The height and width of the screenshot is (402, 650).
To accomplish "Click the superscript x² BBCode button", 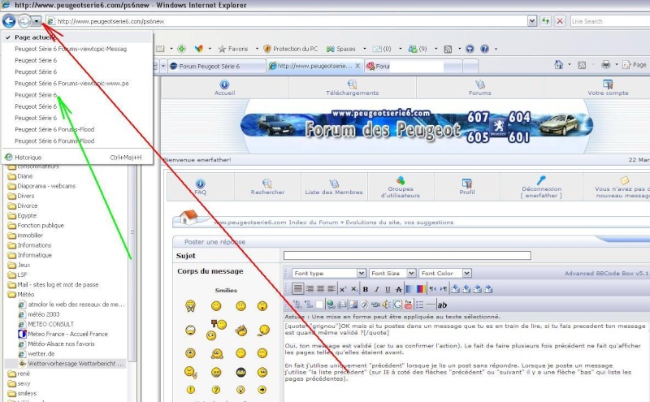I will click(342, 289).
